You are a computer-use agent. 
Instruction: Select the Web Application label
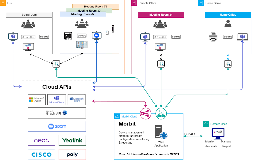pos(161,144)
